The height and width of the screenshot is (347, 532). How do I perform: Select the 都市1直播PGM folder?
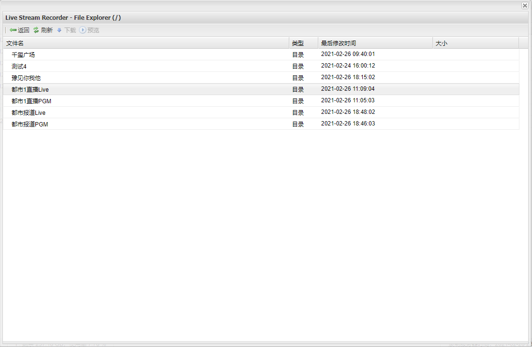point(31,101)
